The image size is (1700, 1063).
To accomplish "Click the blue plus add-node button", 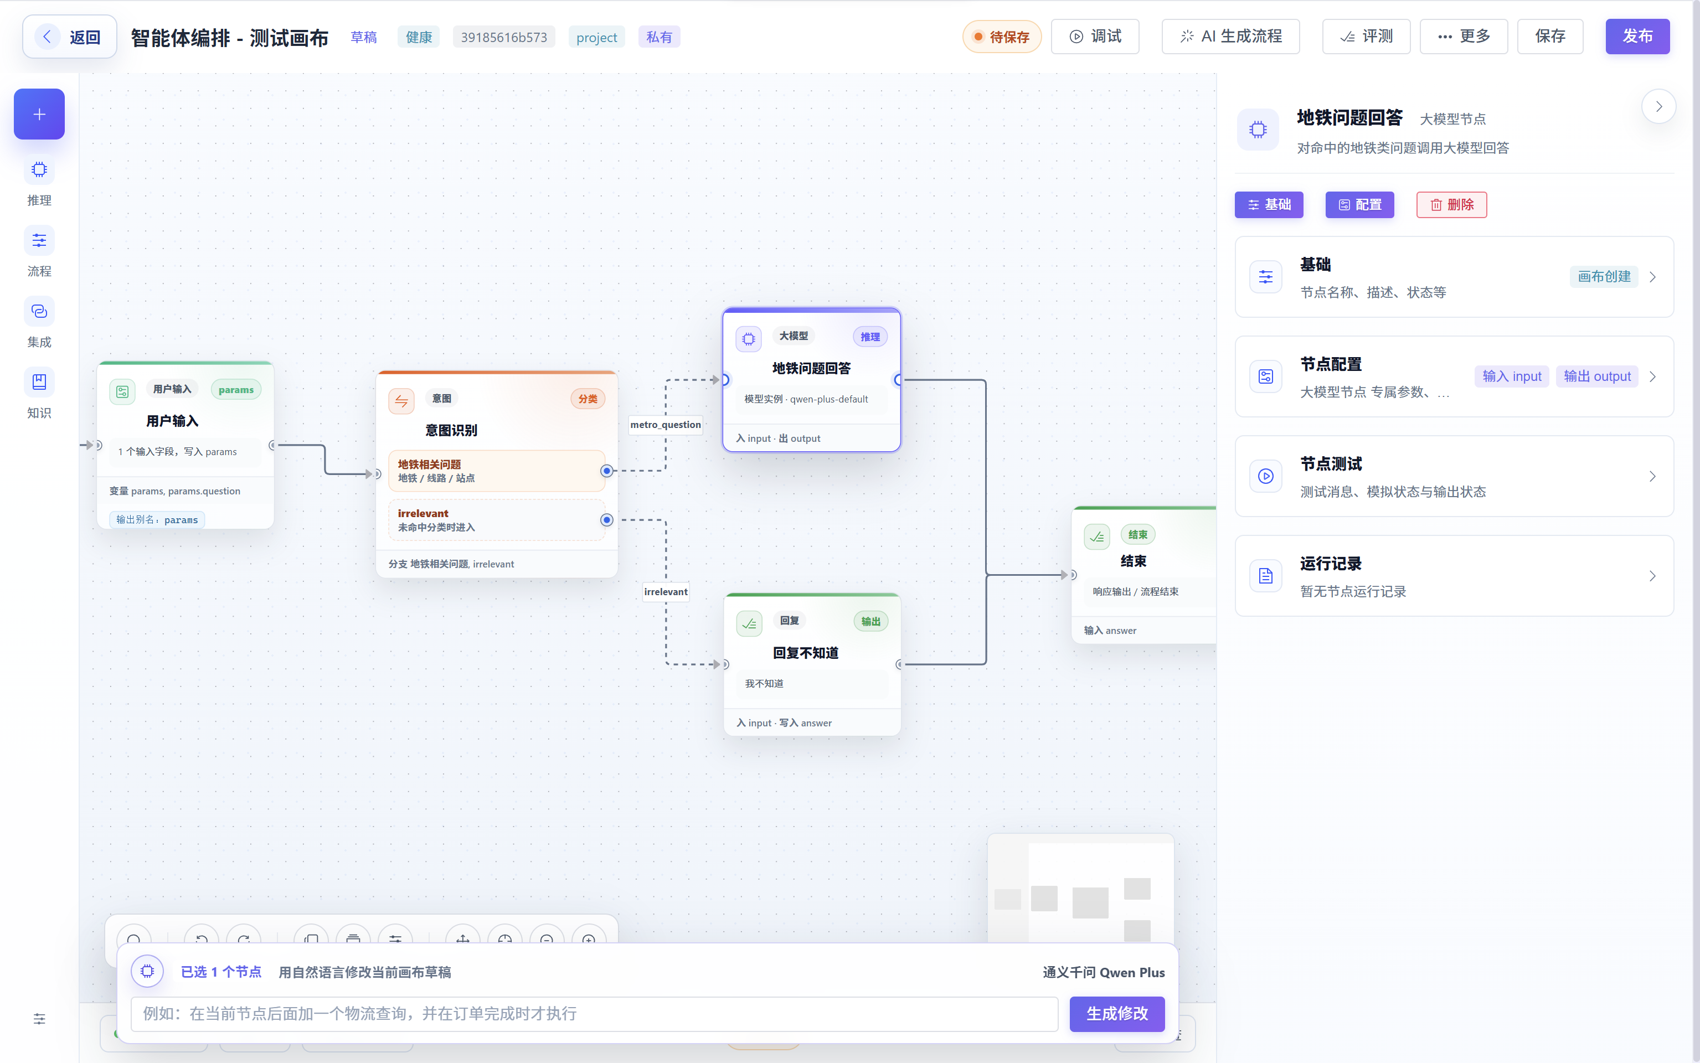I will click(39, 114).
